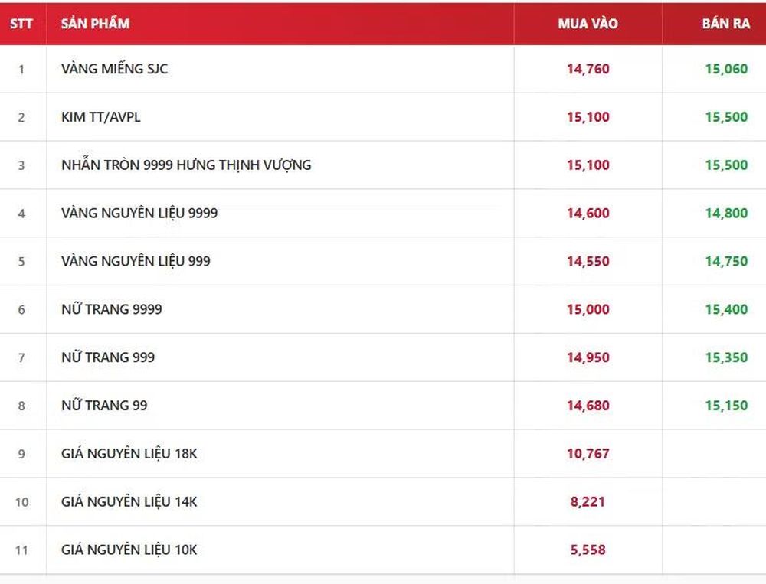Select GIÁ NGUYÊN LIỆU 10K product

(x=129, y=550)
